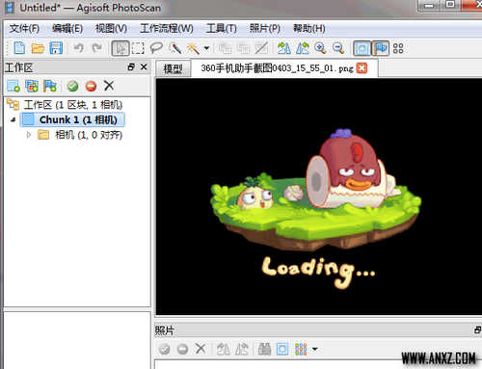Image resolution: width=482 pixels, height=369 pixels.
Task: Click the add chunk icon in workspace panel
Action: [13, 86]
